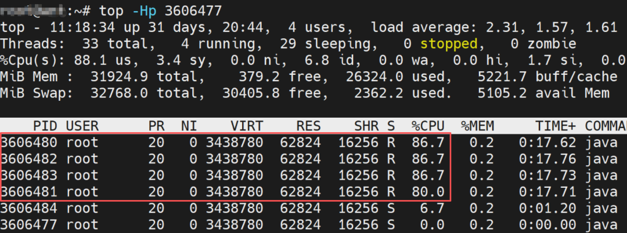Click the %CPU column header
Screen dimensions: 627x233
428,126
